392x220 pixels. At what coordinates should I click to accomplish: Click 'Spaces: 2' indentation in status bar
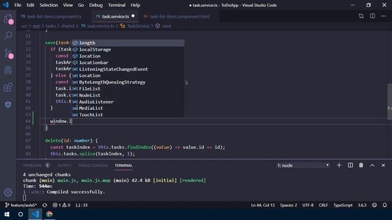288,205
